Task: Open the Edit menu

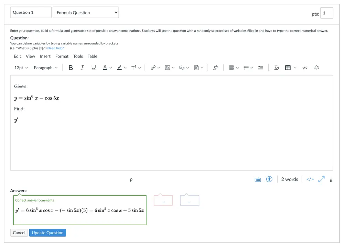Action: click(17, 56)
